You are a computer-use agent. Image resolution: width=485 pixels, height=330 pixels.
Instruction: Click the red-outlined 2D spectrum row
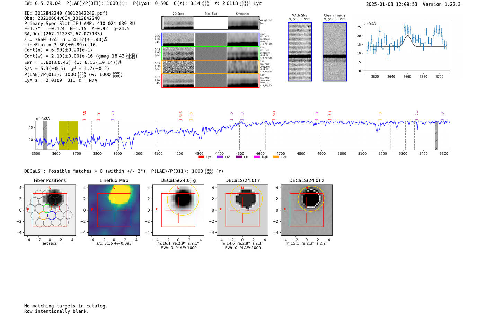pos(211,80)
